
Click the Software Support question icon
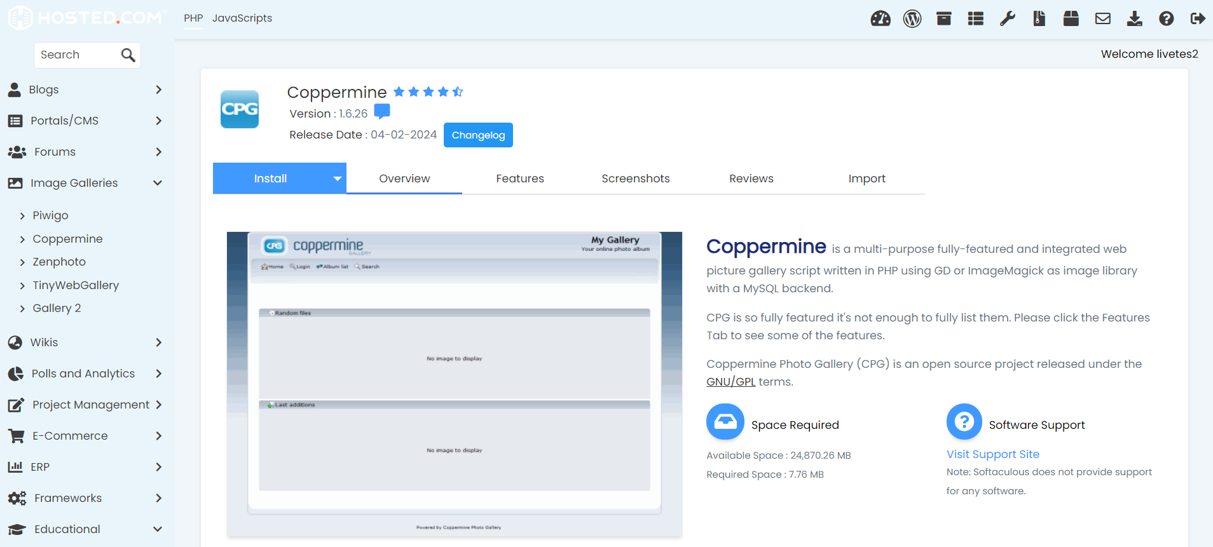964,422
